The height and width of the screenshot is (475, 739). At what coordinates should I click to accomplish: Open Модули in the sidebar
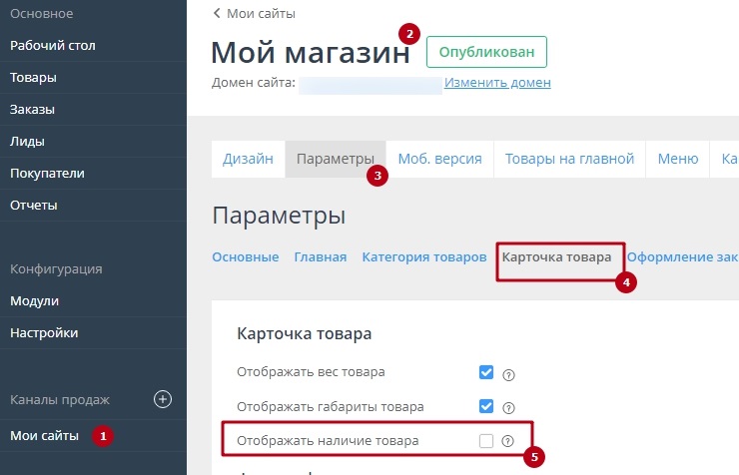93,300
